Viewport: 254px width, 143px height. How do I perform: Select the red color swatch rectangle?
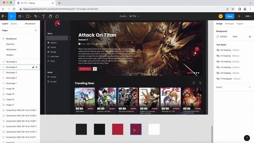117,129
